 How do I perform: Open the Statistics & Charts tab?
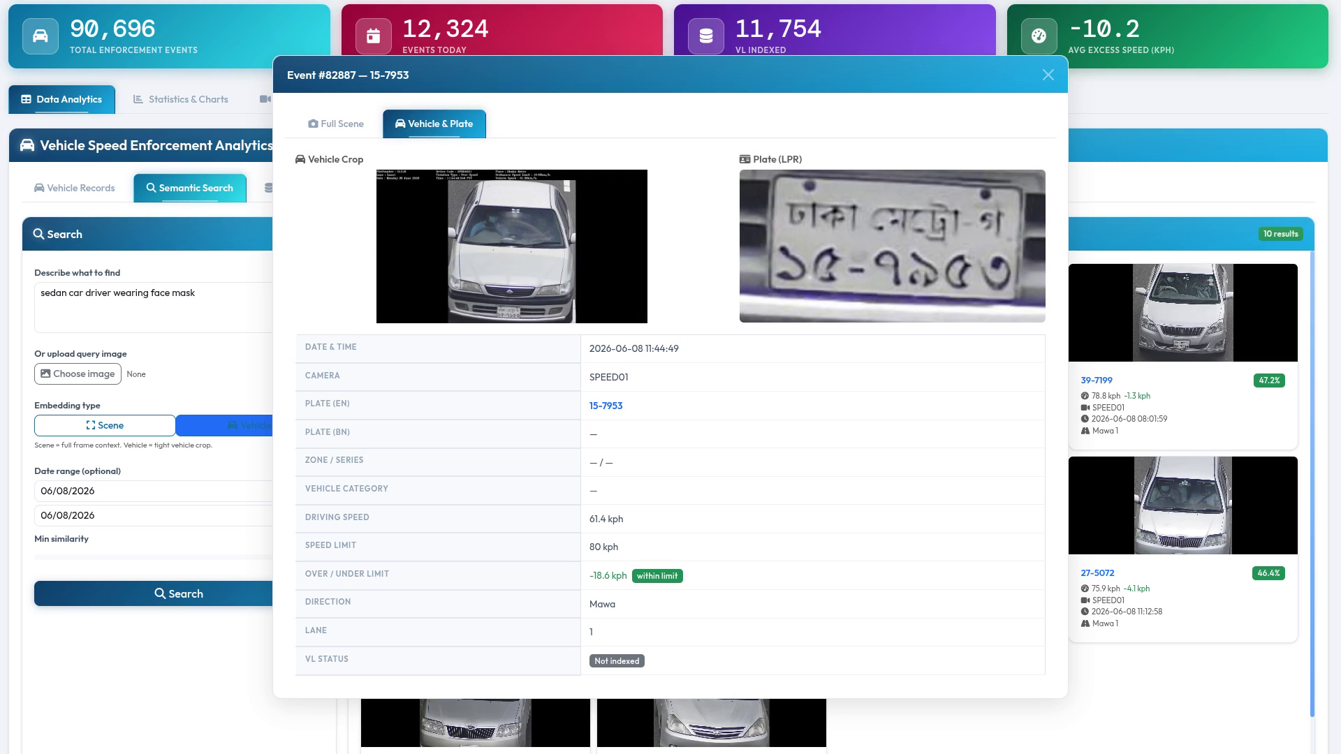click(181, 99)
